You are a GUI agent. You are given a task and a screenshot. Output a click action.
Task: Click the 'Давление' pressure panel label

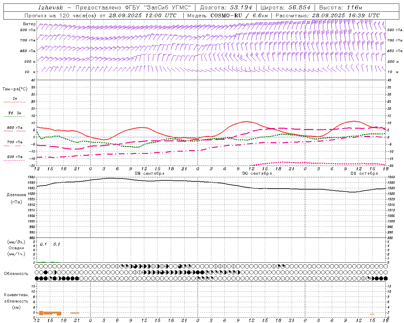(16, 195)
